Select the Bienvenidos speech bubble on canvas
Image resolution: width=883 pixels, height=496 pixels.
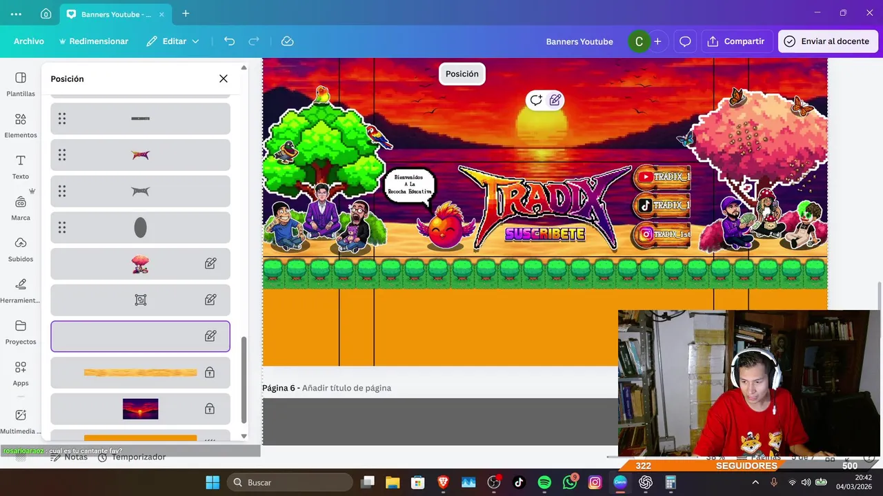point(411,186)
